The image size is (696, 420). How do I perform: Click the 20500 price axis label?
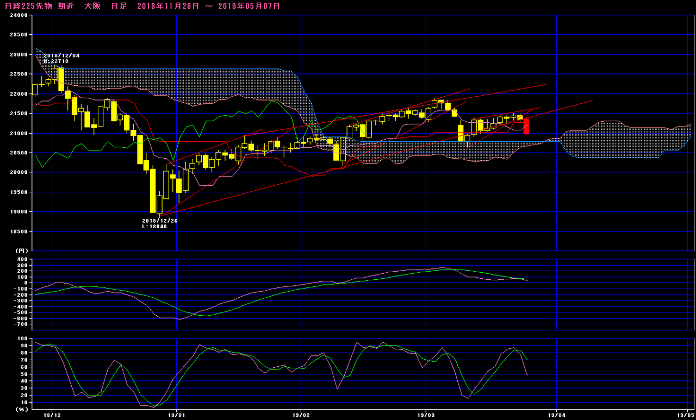(x=19, y=153)
